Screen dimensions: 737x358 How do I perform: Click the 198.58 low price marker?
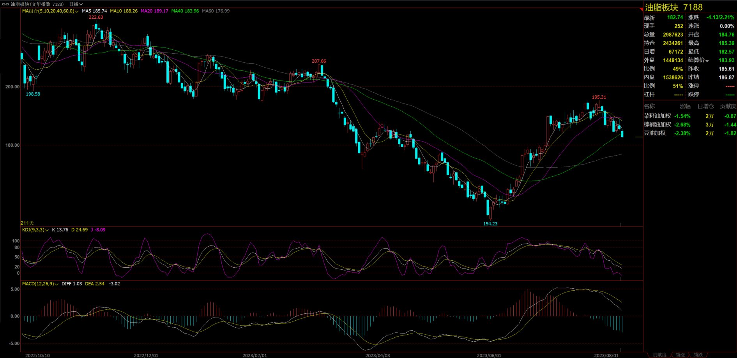pyautogui.click(x=33, y=94)
